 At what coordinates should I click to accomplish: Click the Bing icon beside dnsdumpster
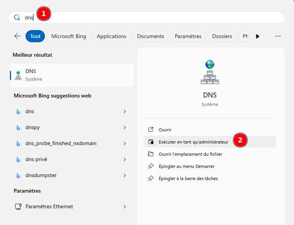18,176
